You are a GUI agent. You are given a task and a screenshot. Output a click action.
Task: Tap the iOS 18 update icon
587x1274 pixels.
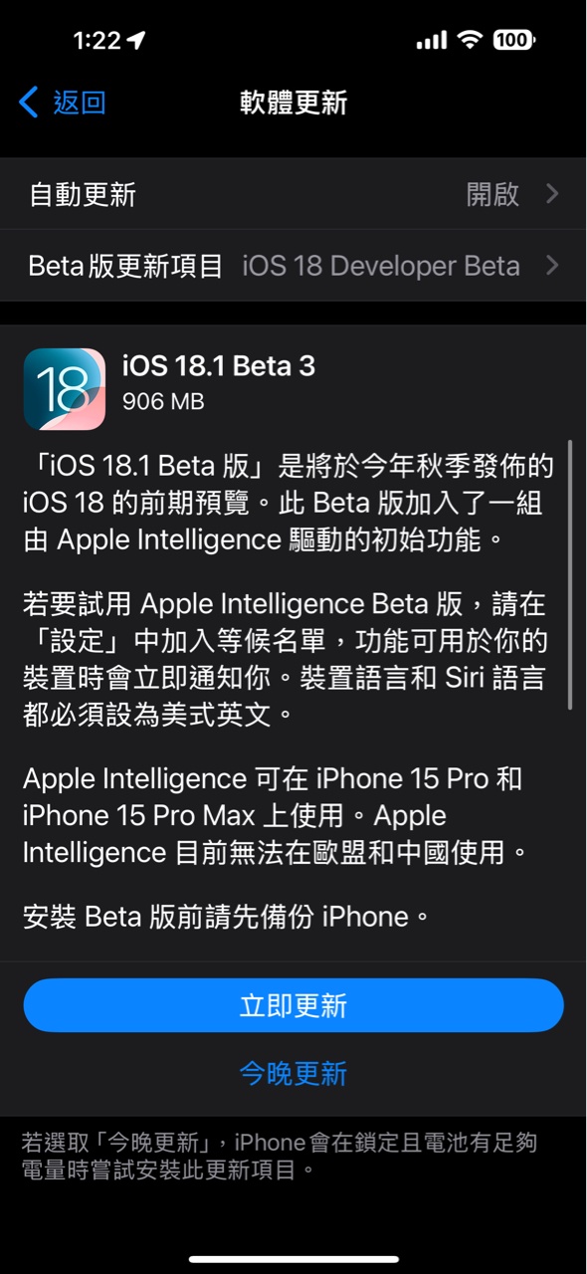(x=65, y=389)
